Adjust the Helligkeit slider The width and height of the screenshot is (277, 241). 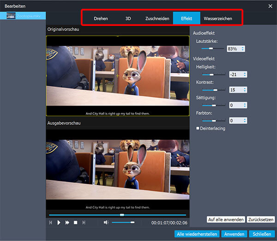pyautogui.click(x=214, y=74)
